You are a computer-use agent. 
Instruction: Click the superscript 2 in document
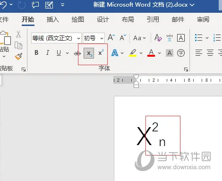pos(155,127)
